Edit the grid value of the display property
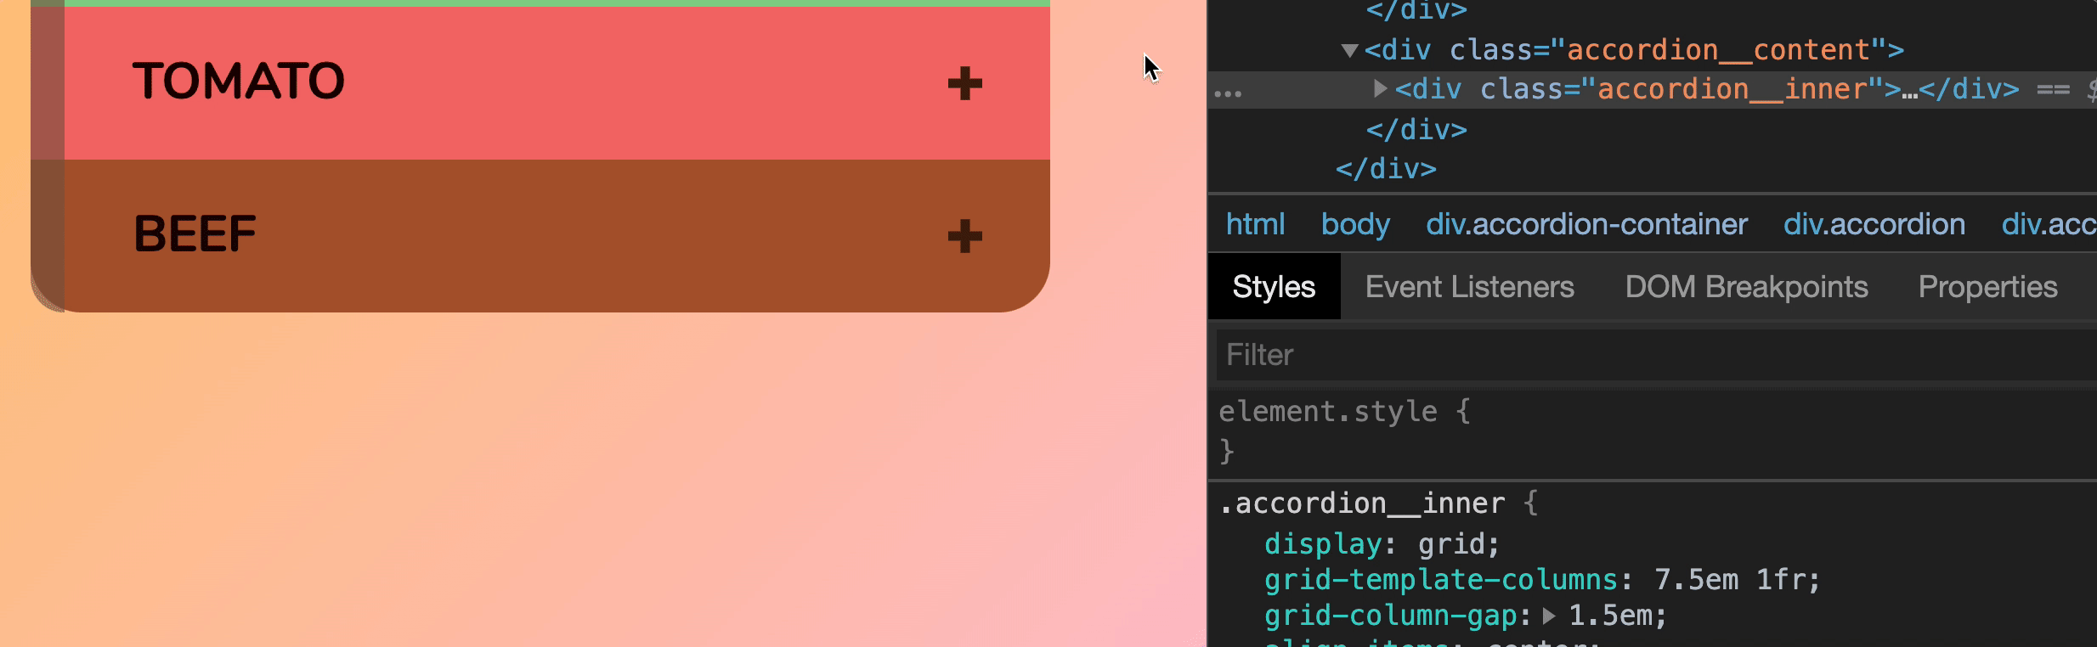Screen dimensions: 2097x647 click(1450, 543)
